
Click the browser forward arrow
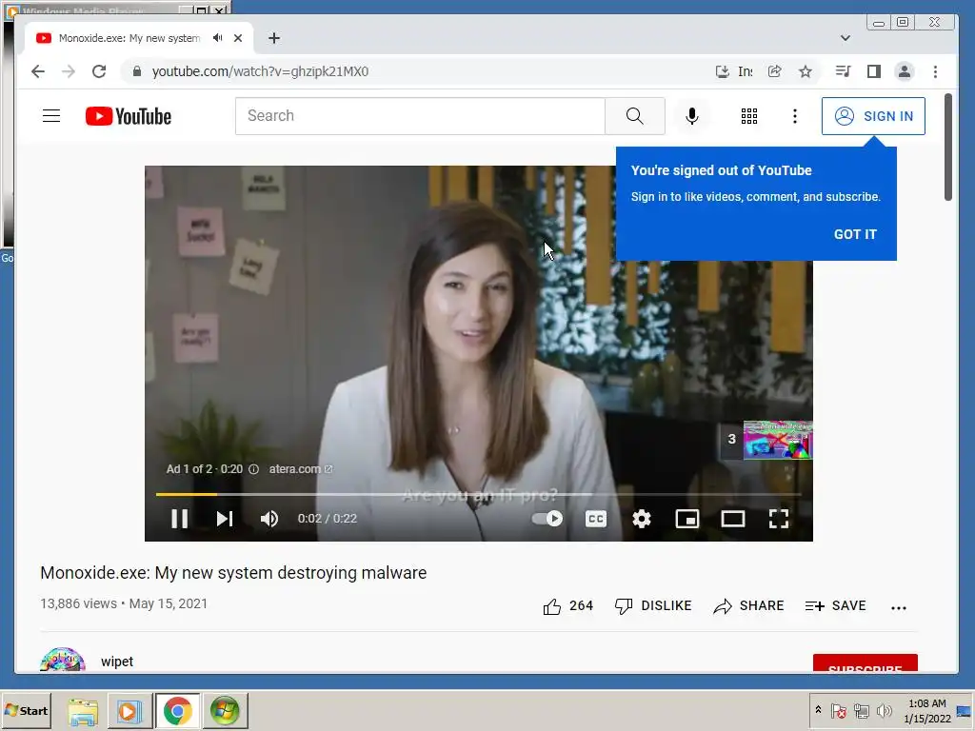point(69,71)
